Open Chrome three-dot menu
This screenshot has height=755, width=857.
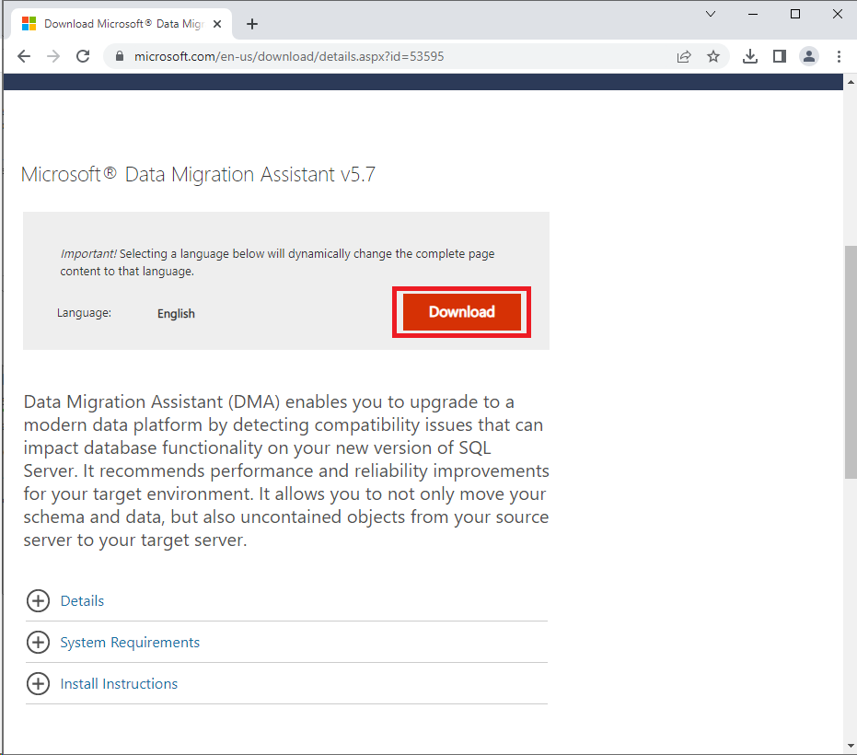tap(839, 56)
